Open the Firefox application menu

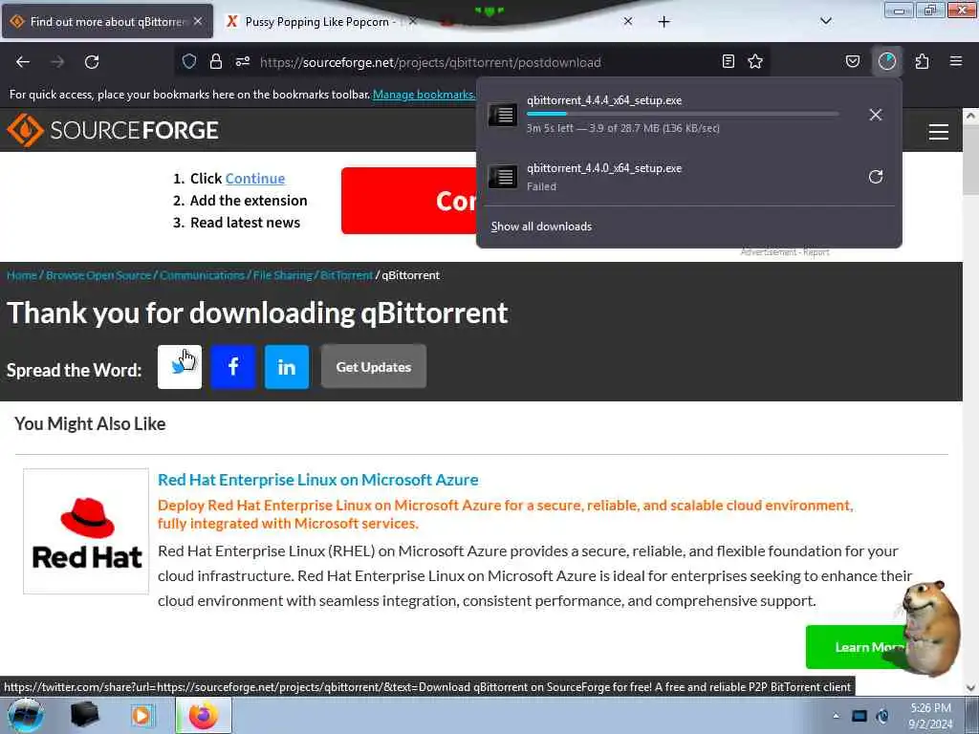coord(956,61)
